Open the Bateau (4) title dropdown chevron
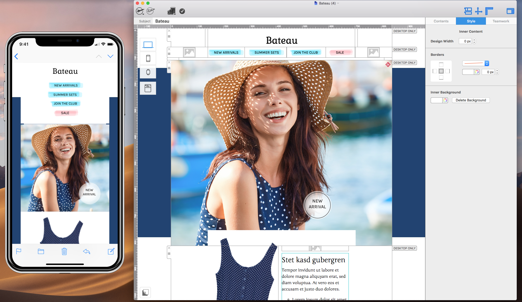The image size is (522, 302). [338, 3]
